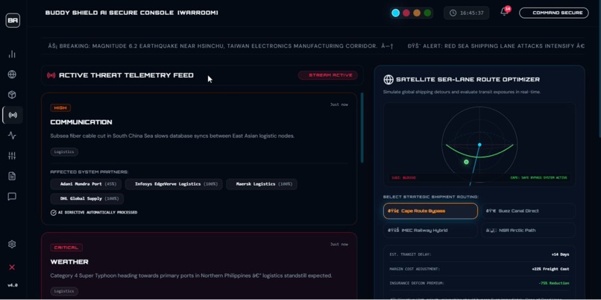Open the pulse activity monitor icon

pyautogui.click(x=12, y=135)
